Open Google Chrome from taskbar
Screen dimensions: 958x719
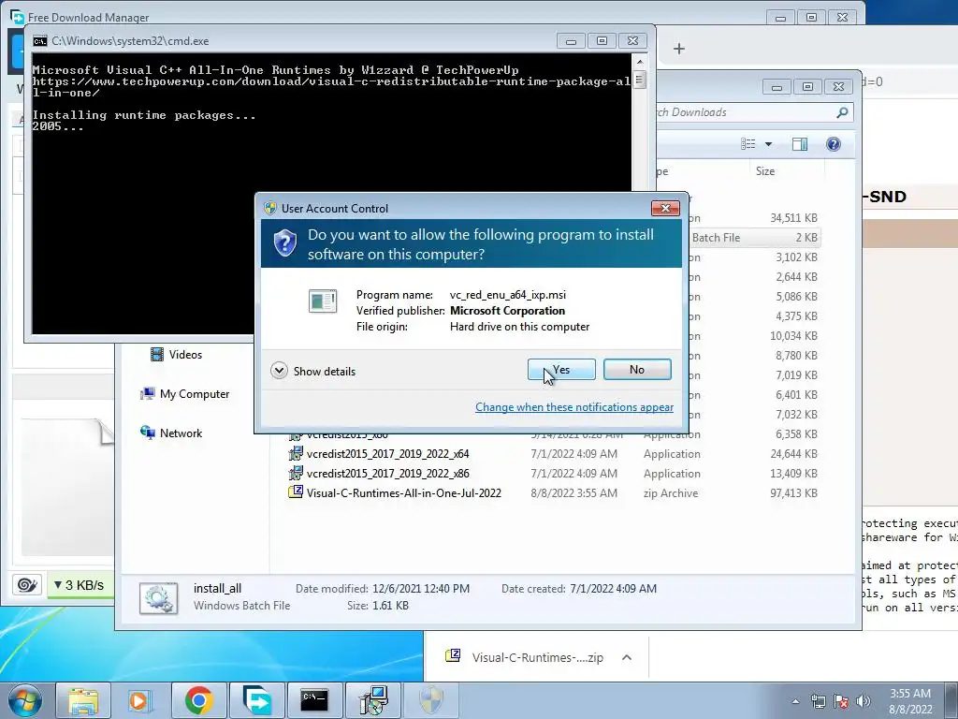(198, 700)
